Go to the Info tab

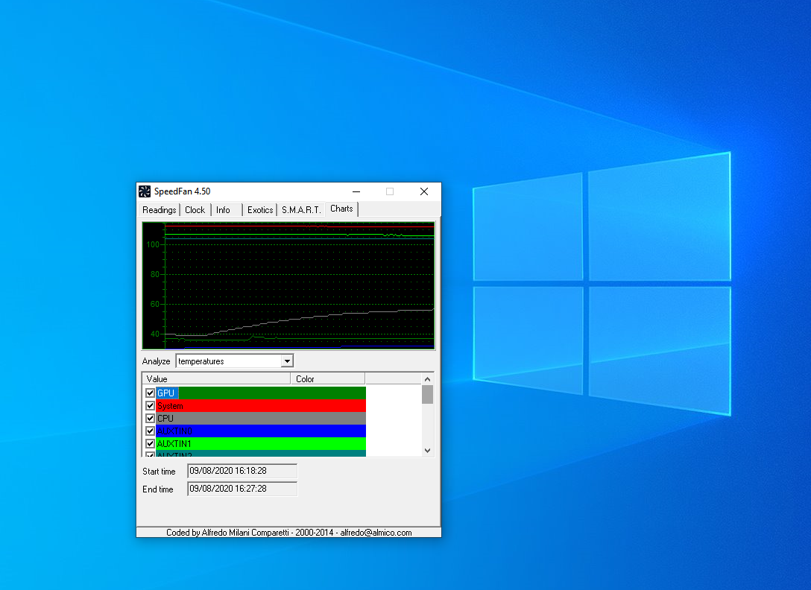click(223, 210)
